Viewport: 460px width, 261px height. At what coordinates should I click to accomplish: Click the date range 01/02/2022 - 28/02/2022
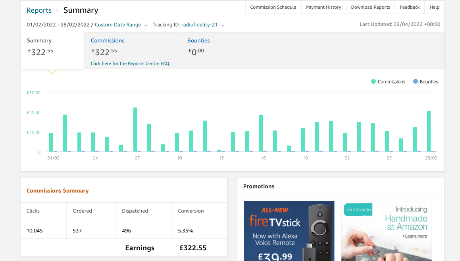pos(58,25)
